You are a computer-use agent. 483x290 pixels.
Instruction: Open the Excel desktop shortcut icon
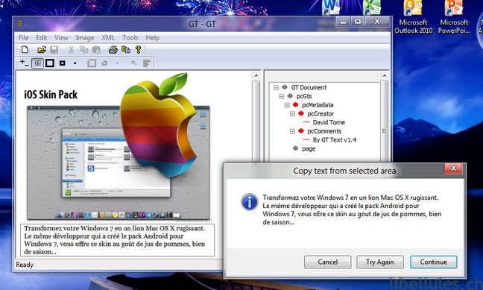(x=372, y=7)
